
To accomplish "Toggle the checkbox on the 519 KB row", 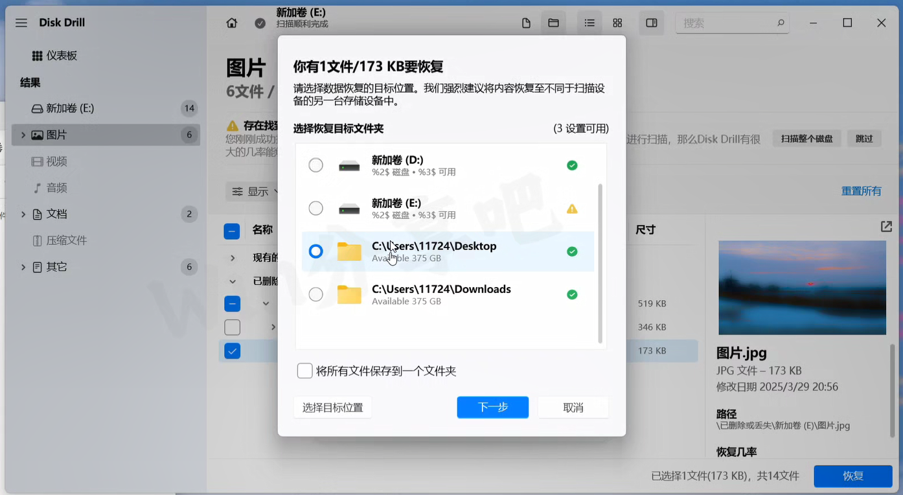I will tap(232, 303).
